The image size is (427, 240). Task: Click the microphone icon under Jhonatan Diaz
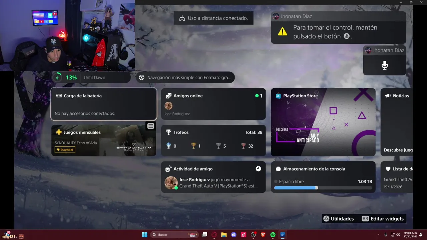tap(385, 65)
